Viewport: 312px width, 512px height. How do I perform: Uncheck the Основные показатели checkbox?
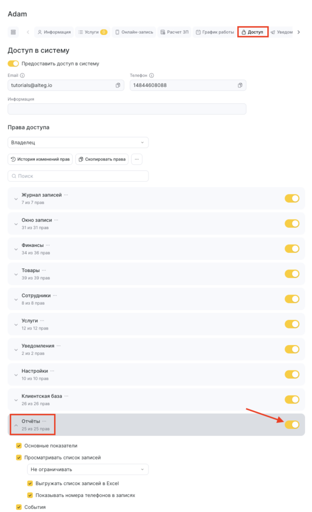tap(19, 445)
